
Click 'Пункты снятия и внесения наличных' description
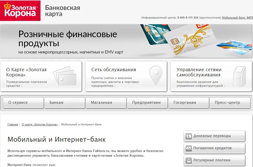tap(115, 82)
